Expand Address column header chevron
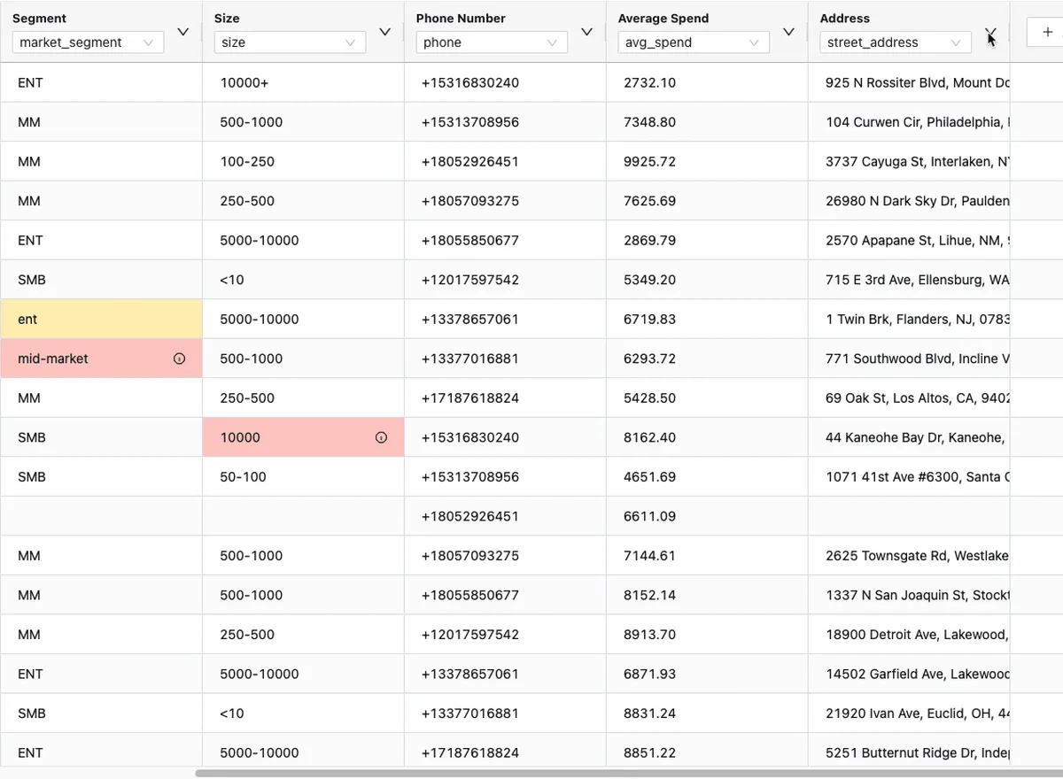Viewport: 1063px width, 779px height. (990, 34)
